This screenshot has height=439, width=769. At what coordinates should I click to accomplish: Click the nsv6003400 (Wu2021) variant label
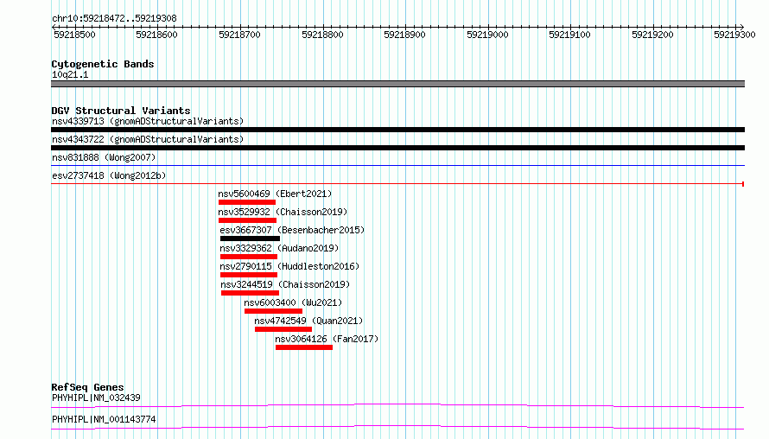point(293,302)
